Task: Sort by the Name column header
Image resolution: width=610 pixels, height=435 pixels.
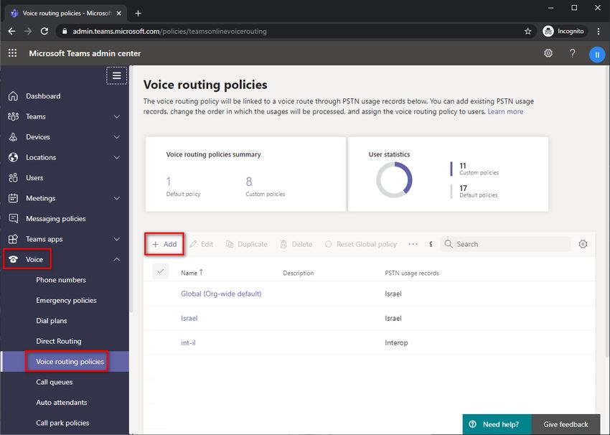Action: (192, 273)
